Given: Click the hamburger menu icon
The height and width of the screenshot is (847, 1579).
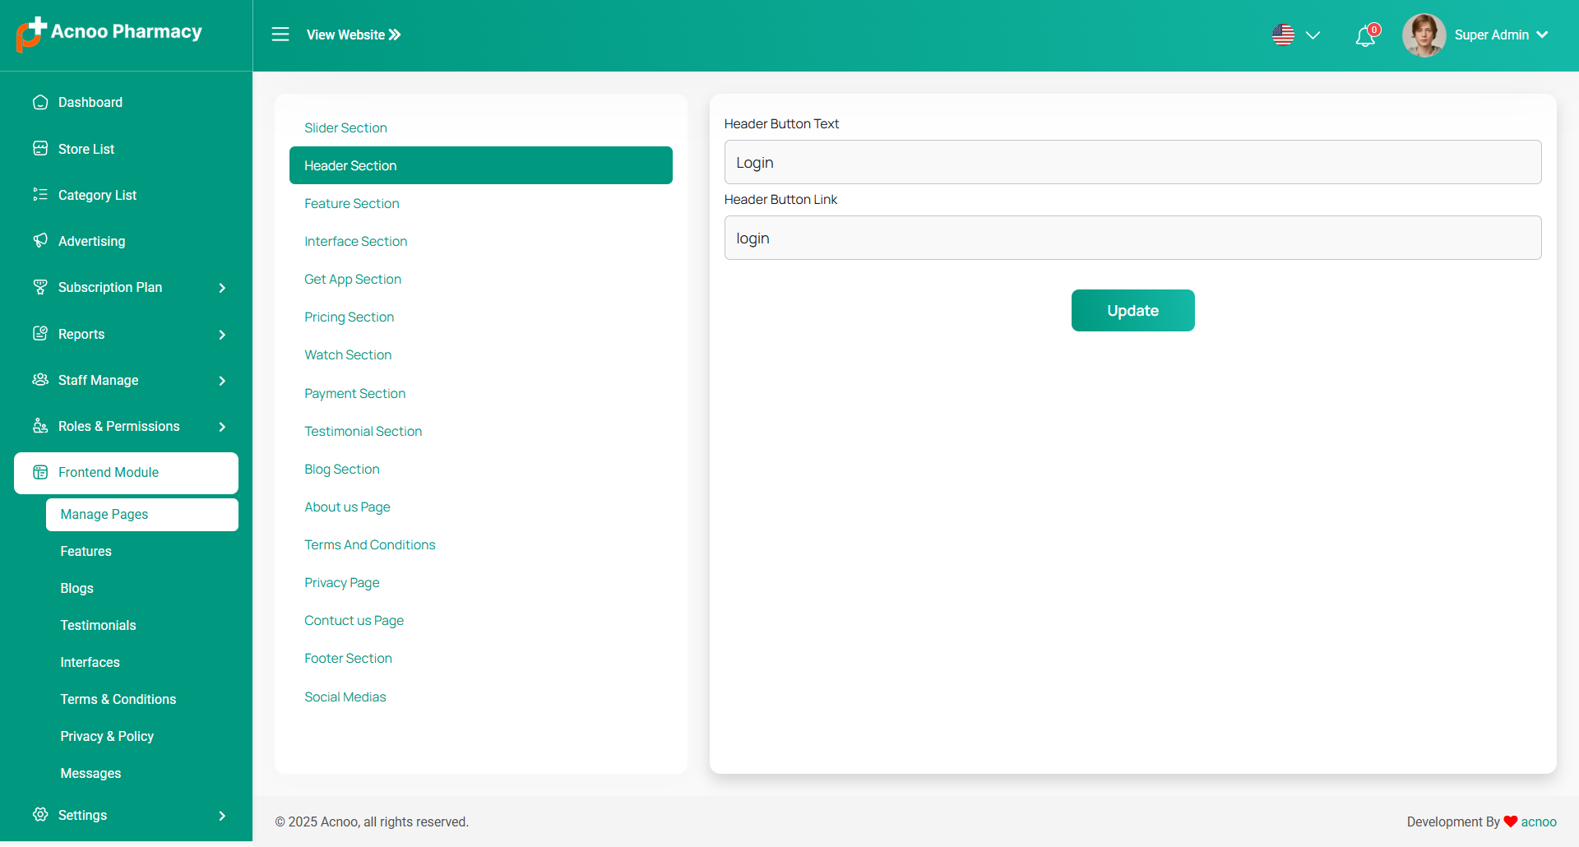Looking at the screenshot, I should pos(280,35).
